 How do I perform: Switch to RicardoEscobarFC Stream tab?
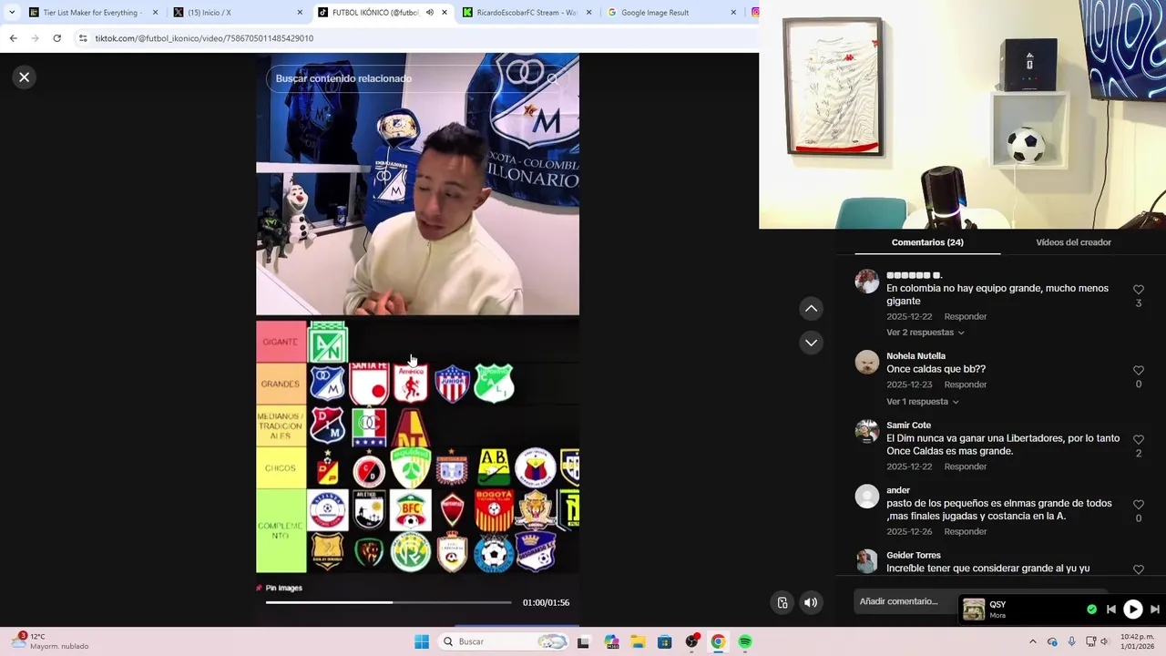527,13
